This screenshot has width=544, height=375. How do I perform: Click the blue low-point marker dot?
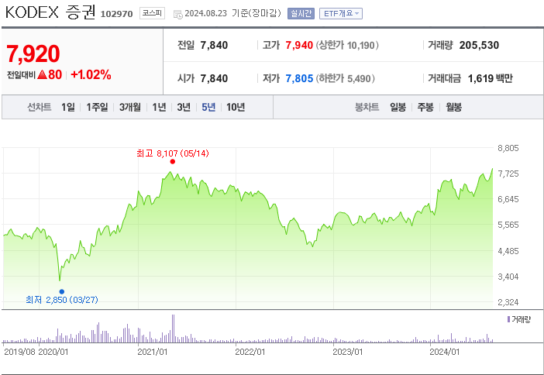pyautogui.click(x=62, y=292)
